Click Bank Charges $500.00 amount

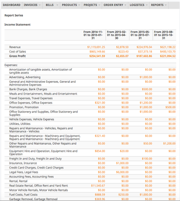(147, 89)
